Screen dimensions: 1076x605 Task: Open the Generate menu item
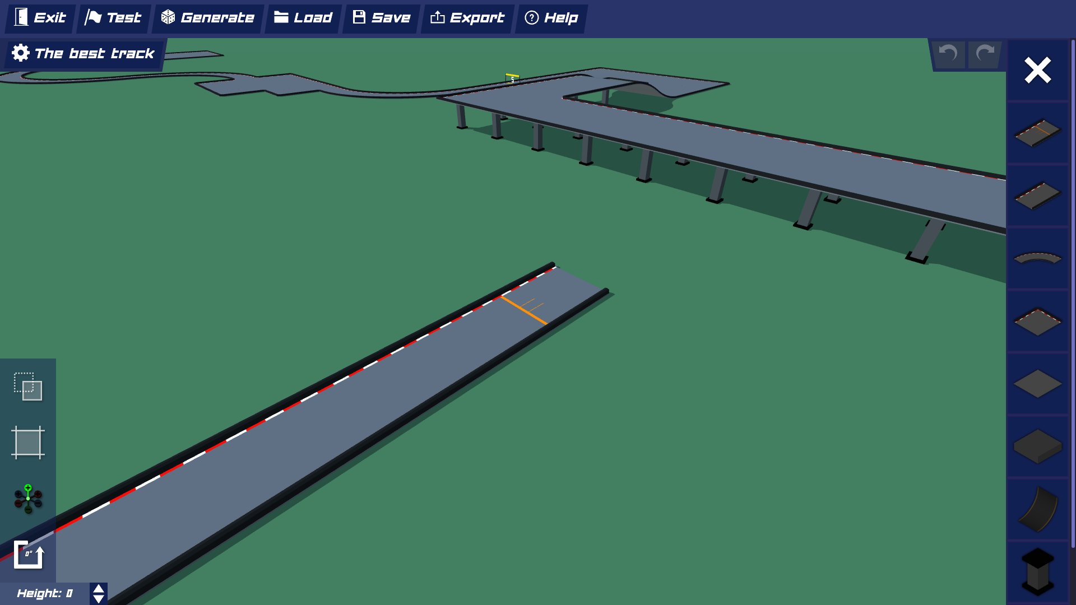click(208, 18)
